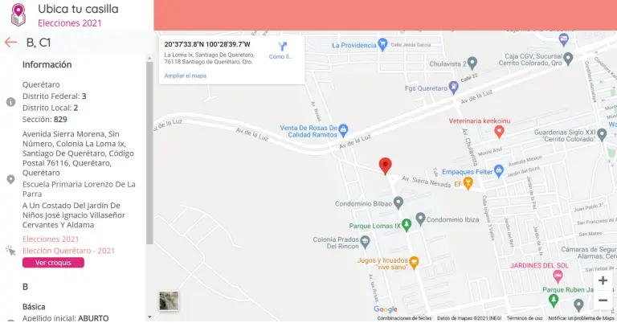Click the sidebar vertical scrollbar thumb
This screenshot has width=617, height=323.
click(x=149, y=153)
